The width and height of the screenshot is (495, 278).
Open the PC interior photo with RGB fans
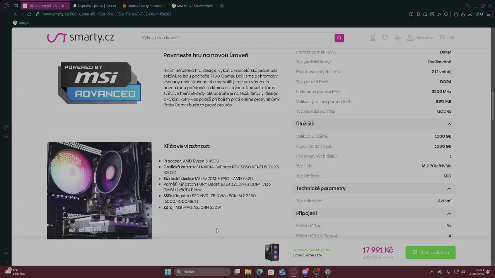[99, 191]
